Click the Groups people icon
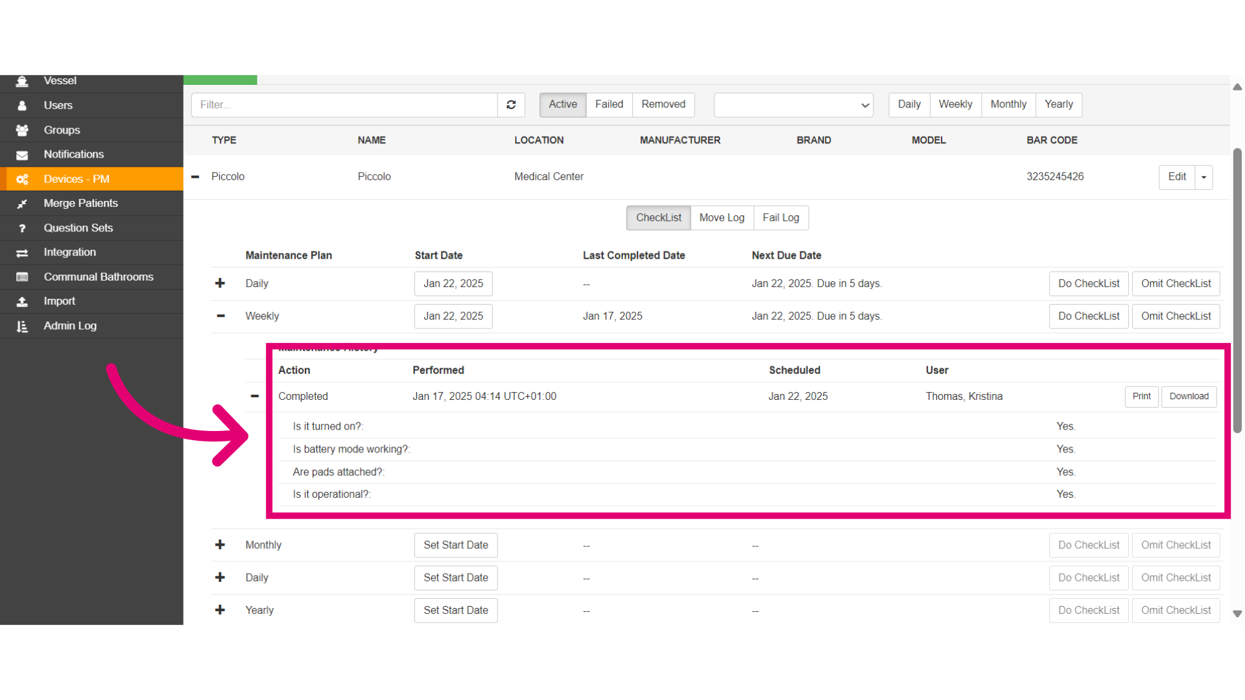Image resolution: width=1245 pixels, height=700 pixels. click(x=22, y=130)
